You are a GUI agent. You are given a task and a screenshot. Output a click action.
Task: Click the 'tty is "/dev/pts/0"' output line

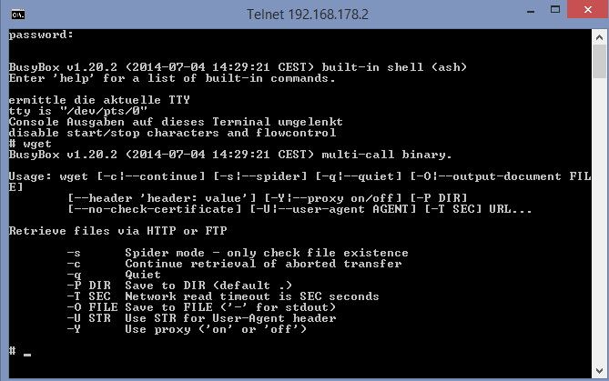(x=77, y=111)
